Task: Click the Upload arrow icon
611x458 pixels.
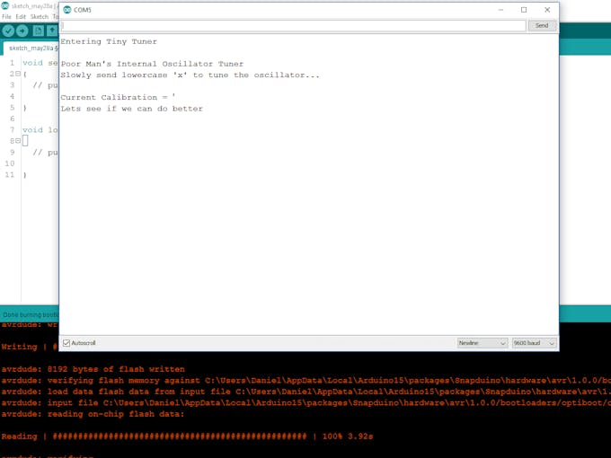Action: [x=22, y=31]
